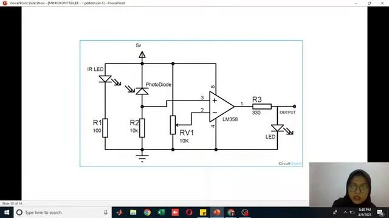Image resolution: width=389 pixels, height=218 pixels.
Task: Open the red screen recorder taskbar app
Action: 175,213
